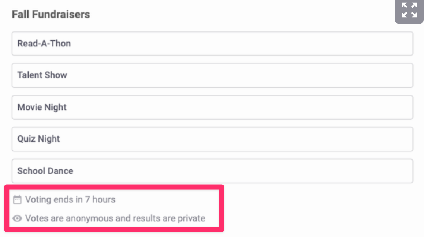Choose the Movie Night poll option
The height and width of the screenshot is (237, 429).
pyautogui.click(x=212, y=107)
